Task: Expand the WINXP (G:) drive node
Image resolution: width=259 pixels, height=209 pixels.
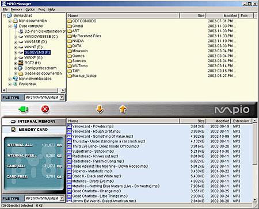Action: tap(16, 58)
